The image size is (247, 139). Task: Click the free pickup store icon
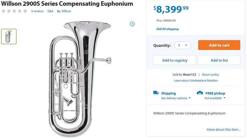(x=200, y=93)
